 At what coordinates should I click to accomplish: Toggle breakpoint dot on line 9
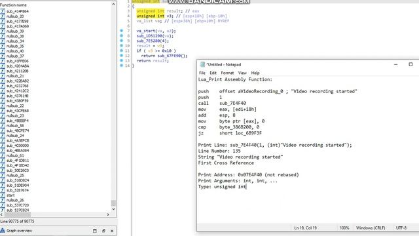[122, 41]
